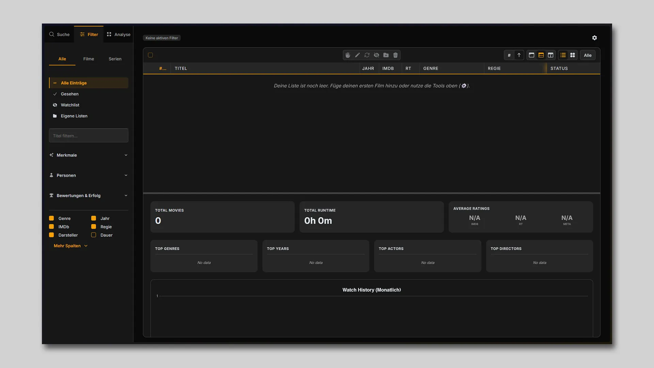Expand the Personen section
Image resolution: width=654 pixels, height=368 pixels.
coord(89,175)
